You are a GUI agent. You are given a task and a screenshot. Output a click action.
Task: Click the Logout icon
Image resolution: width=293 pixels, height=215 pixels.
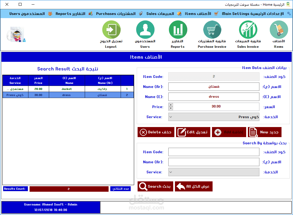111,30
